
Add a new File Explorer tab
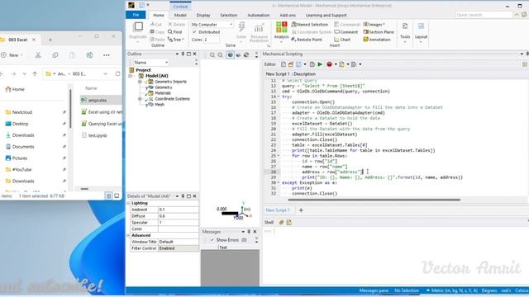tap(50, 40)
